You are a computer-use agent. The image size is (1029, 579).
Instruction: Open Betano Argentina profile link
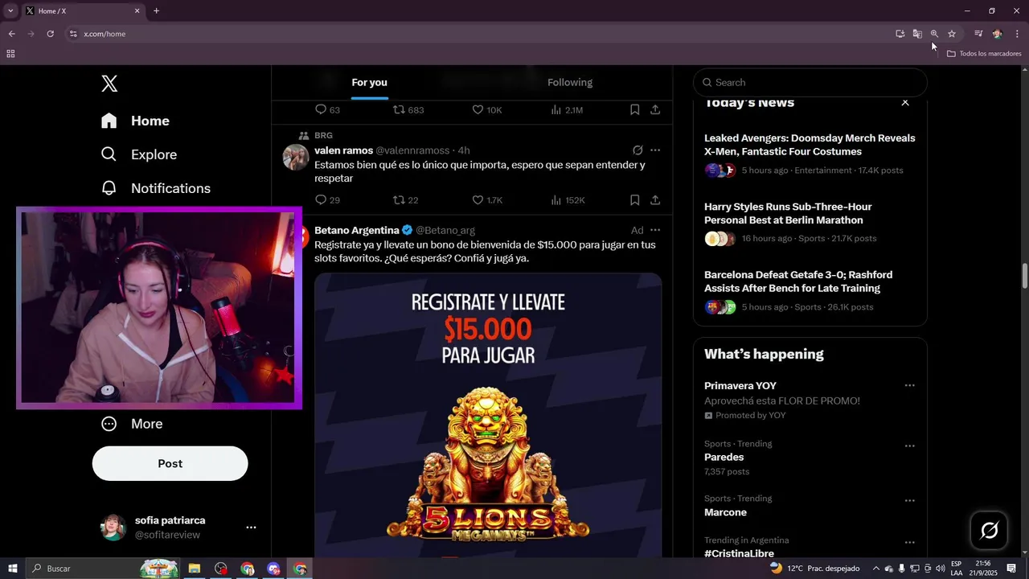(x=357, y=230)
